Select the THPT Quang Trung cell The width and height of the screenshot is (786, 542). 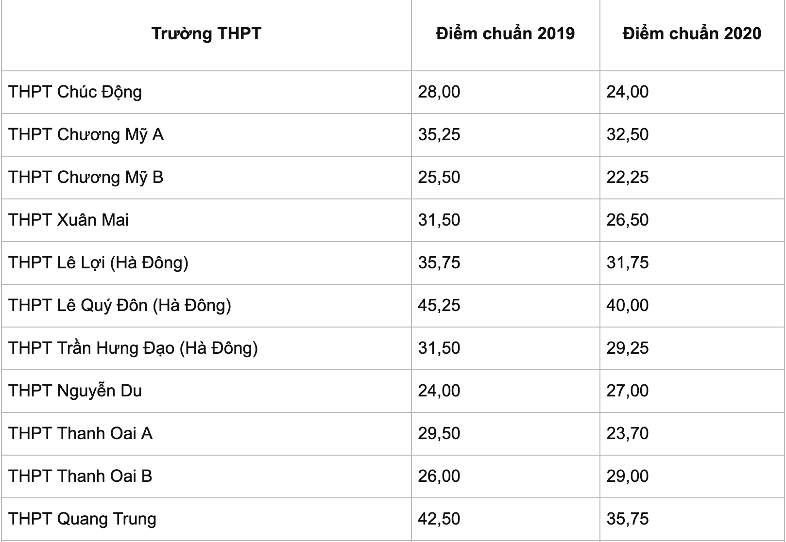pyautogui.click(x=83, y=519)
